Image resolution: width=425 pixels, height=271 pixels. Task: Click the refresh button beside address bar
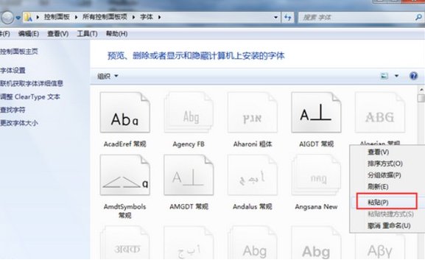(288, 18)
